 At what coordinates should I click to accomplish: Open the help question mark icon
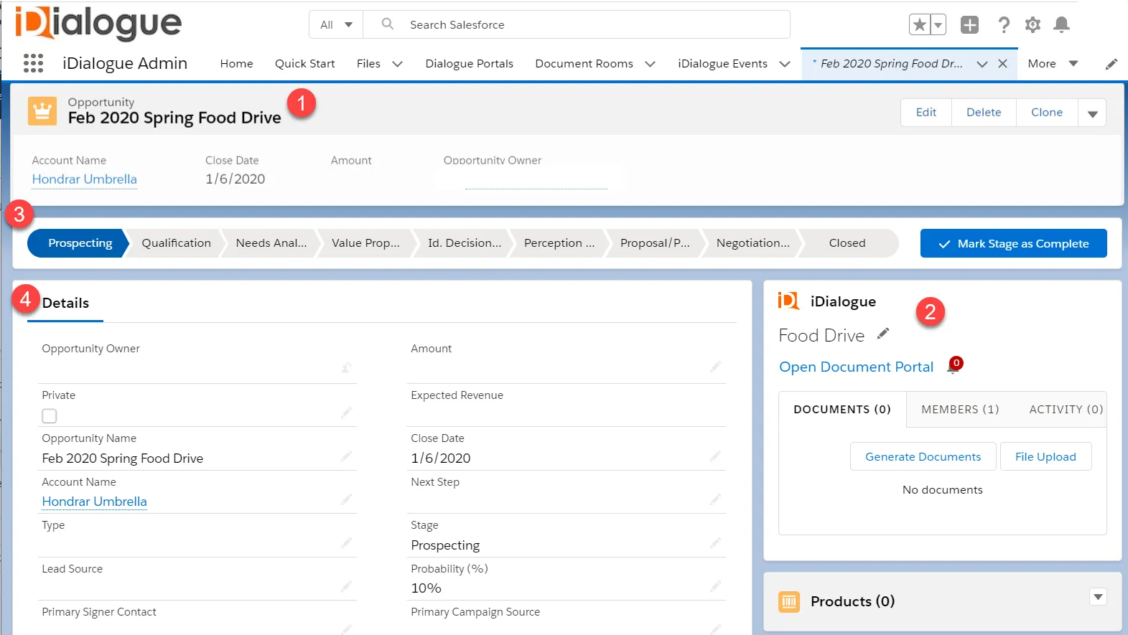pos(1004,24)
